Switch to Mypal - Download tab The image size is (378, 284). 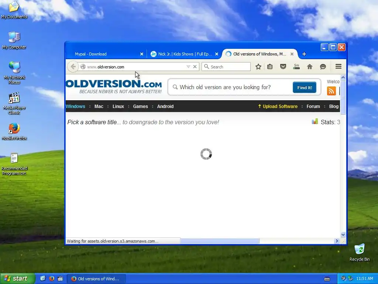[x=106, y=54]
